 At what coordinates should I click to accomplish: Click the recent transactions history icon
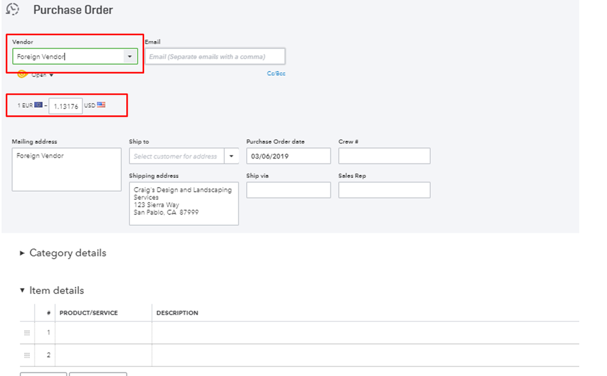(12, 10)
